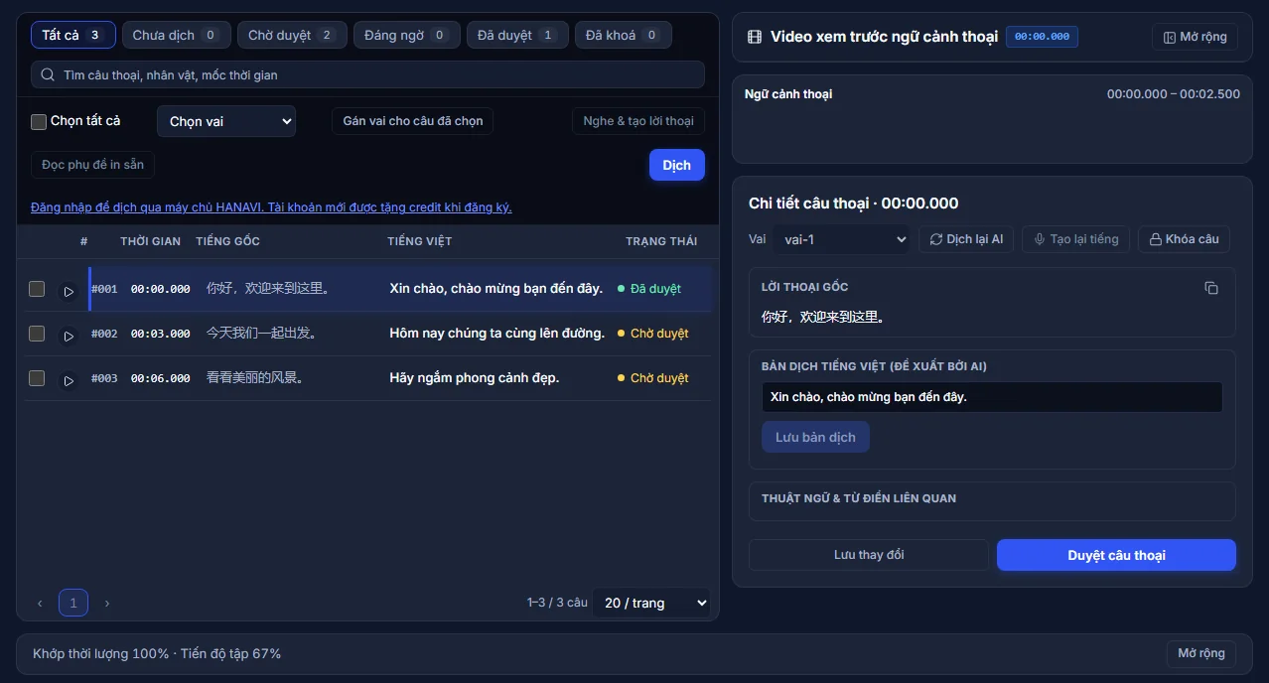This screenshot has height=683, width=1269.
Task: Select the translation 'Hãy ngắm phong cảnh đẹp.'
Action: tap(475, 378)
